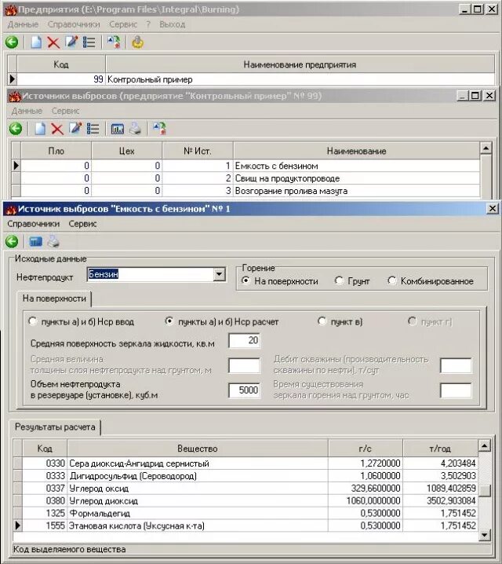This screenshot has width=502, height=564.
Task: Click Наименование предприятия column header
Action: point(300,64)
